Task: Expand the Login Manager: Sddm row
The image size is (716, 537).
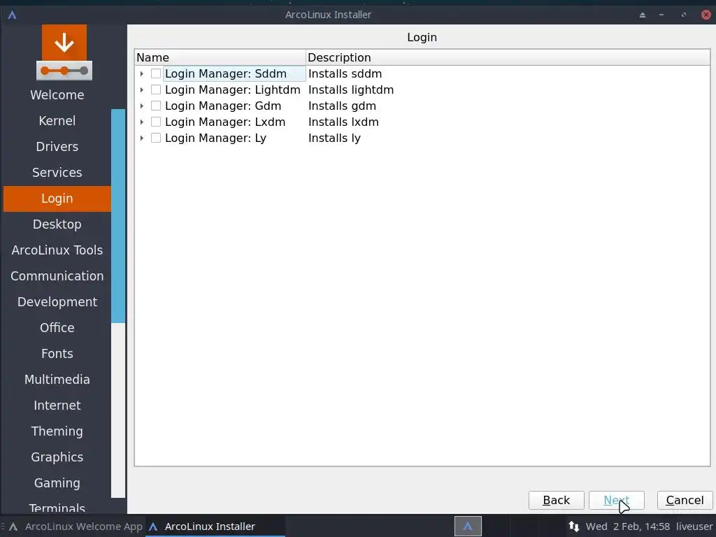Action: (141, 73)
